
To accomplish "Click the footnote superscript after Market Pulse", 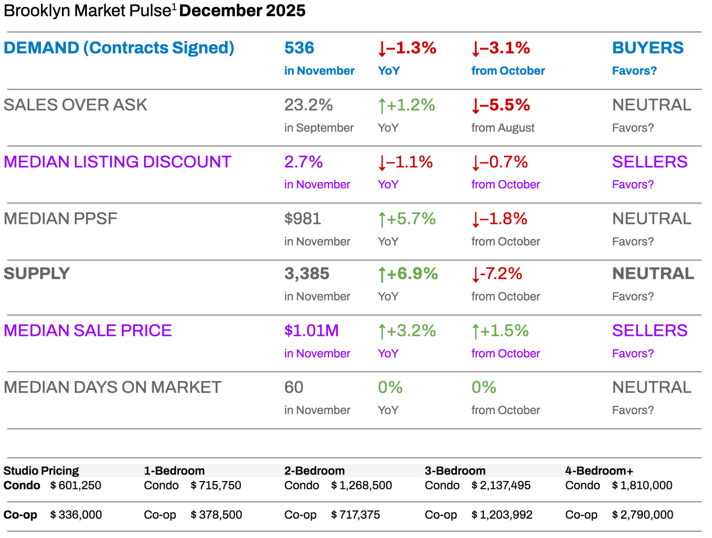I will 174,6.
